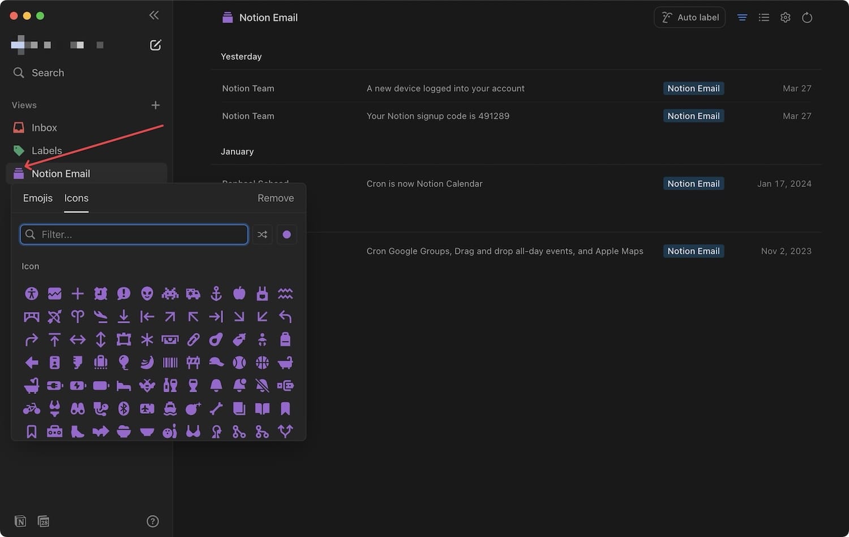Open the Notion app shortcut

point(20,521)
